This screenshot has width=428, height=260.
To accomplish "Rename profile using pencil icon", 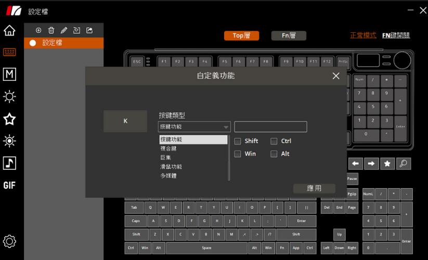I will tap(64, 30).
